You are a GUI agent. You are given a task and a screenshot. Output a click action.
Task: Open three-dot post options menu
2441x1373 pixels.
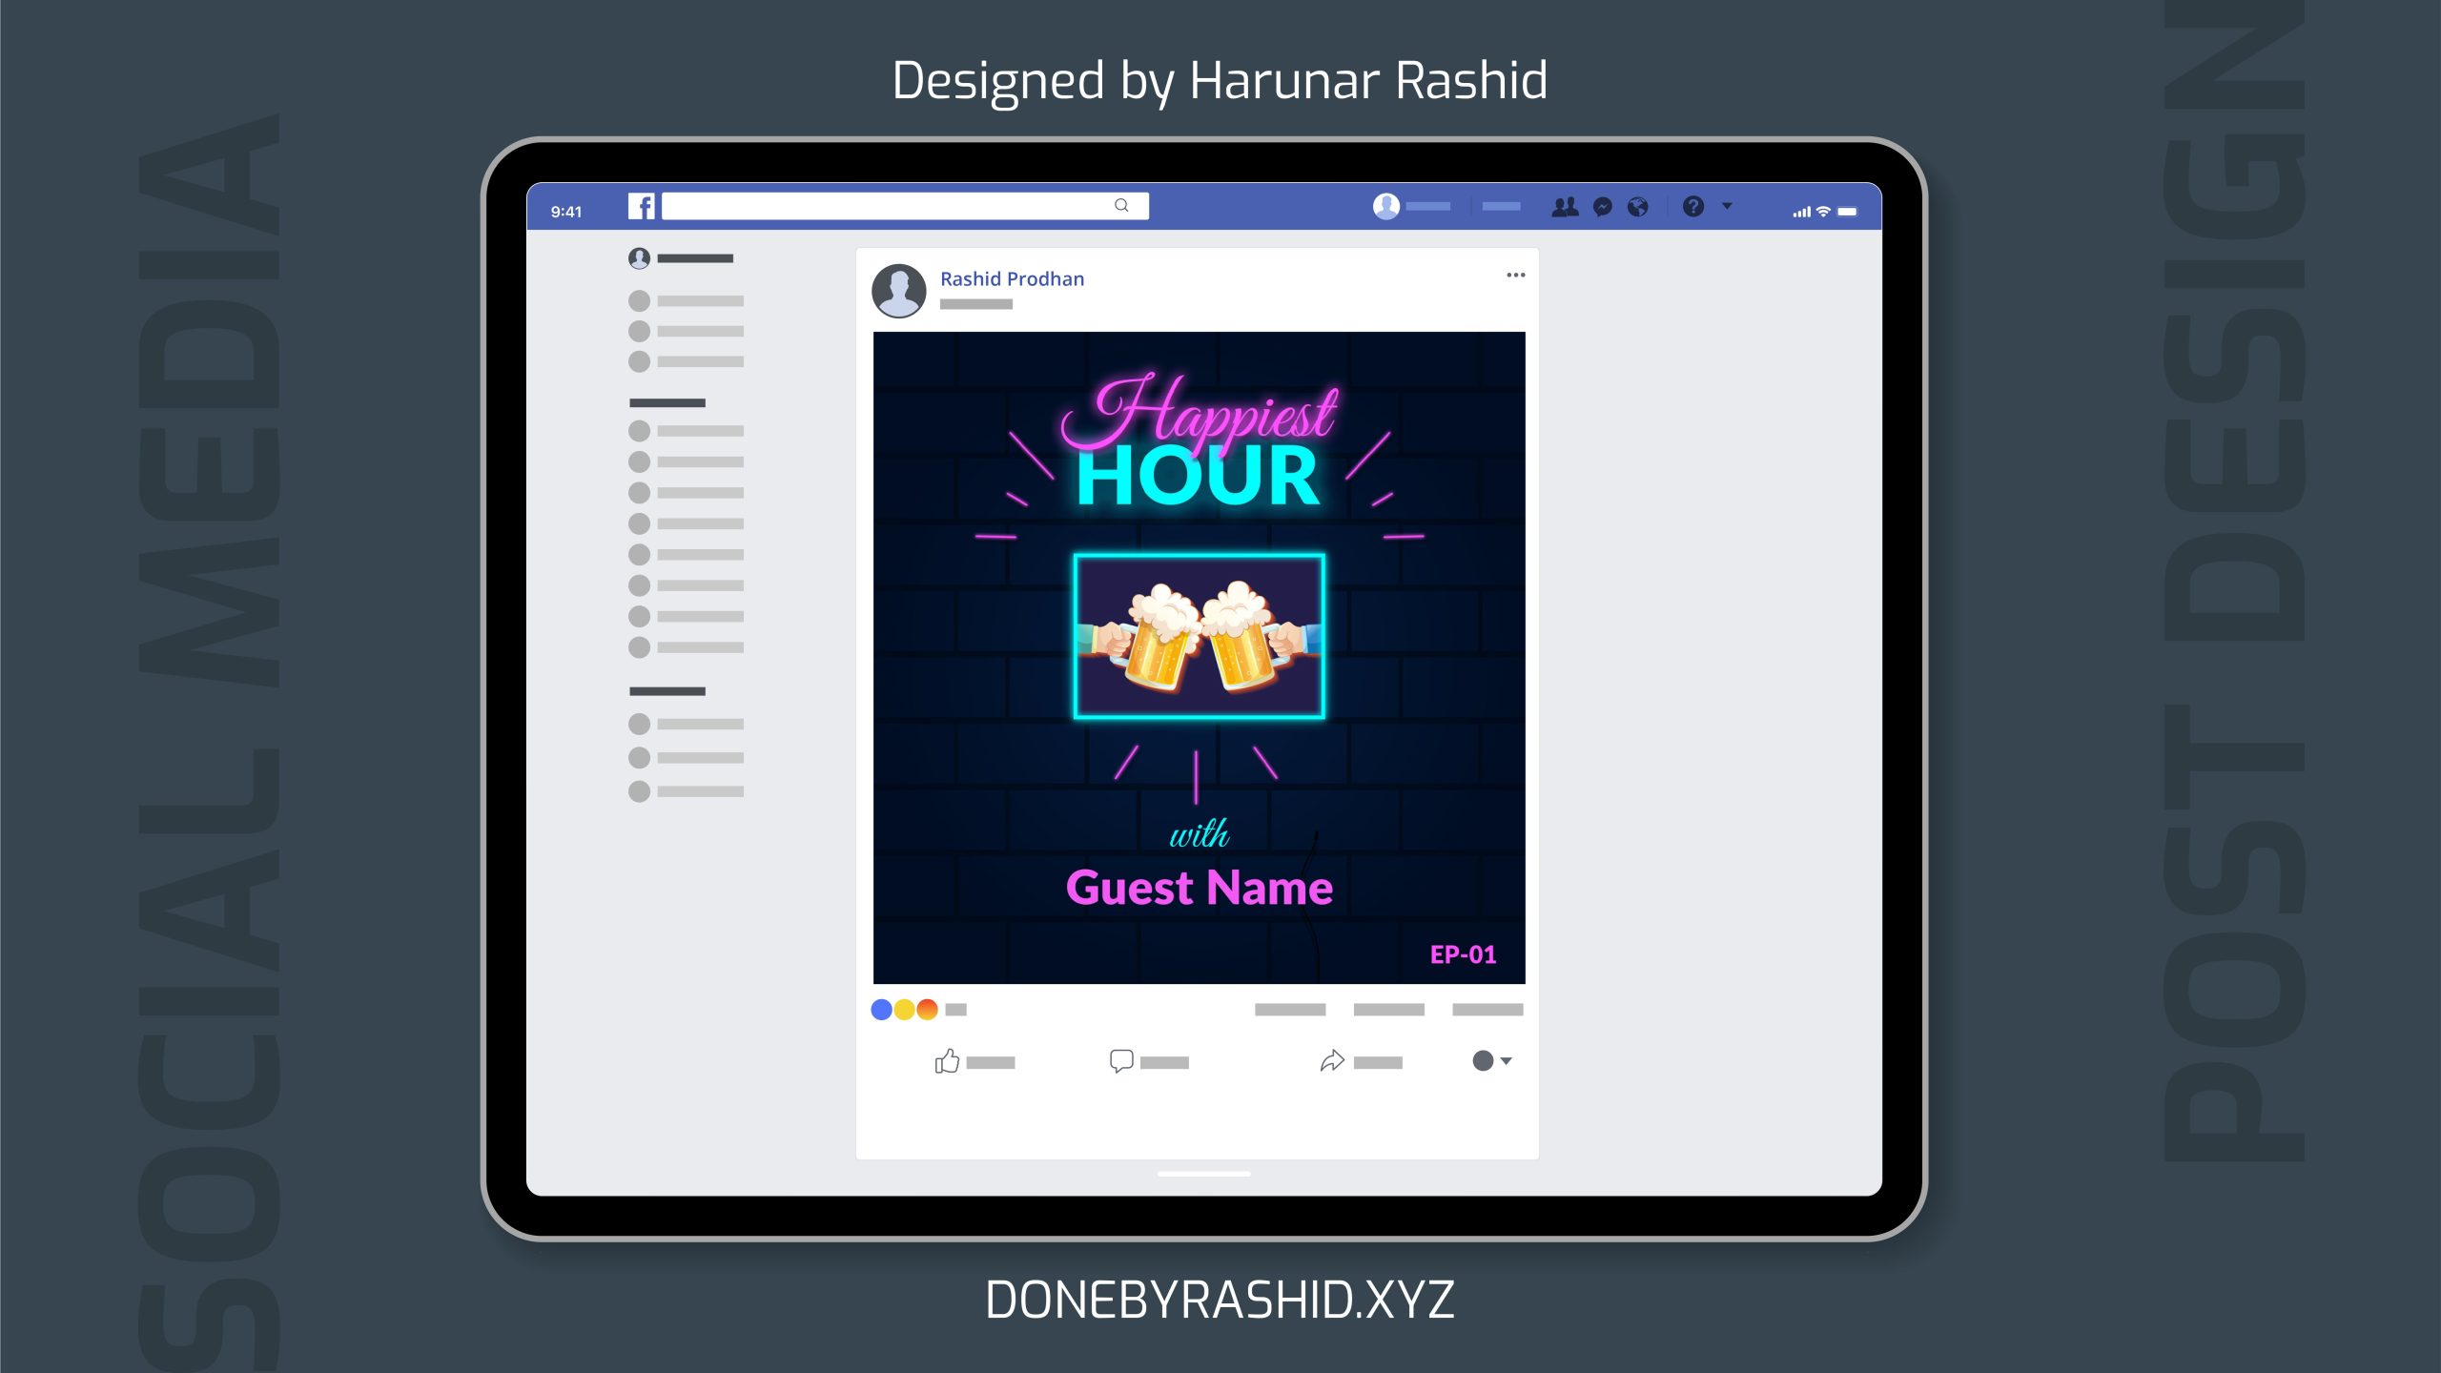(1515, 276)
